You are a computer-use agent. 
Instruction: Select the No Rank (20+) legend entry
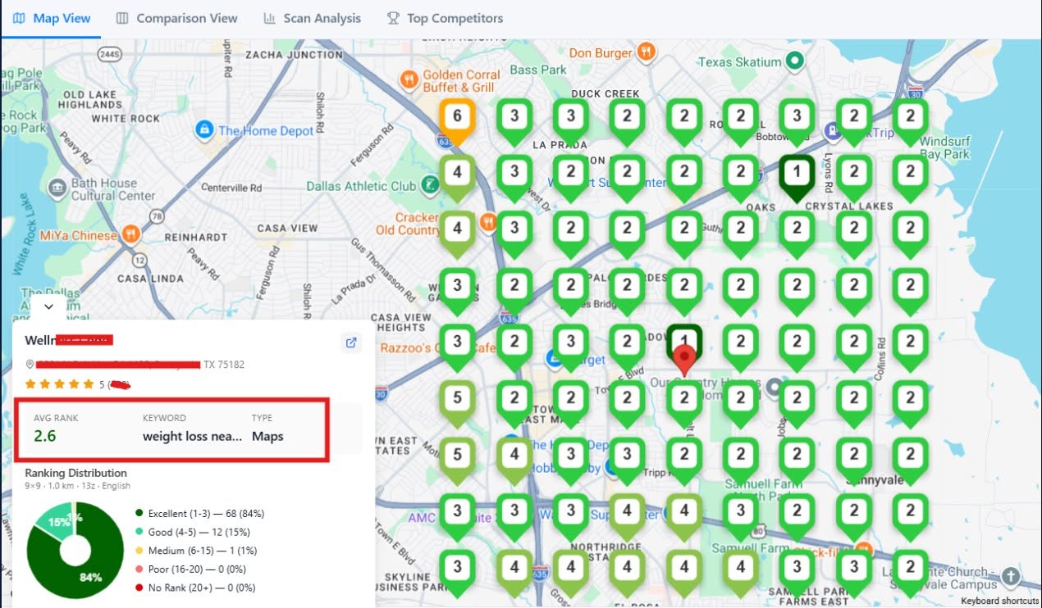[x=195, y=588]
